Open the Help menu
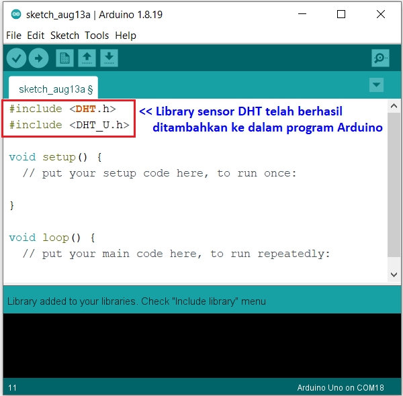 pos(126,36)
